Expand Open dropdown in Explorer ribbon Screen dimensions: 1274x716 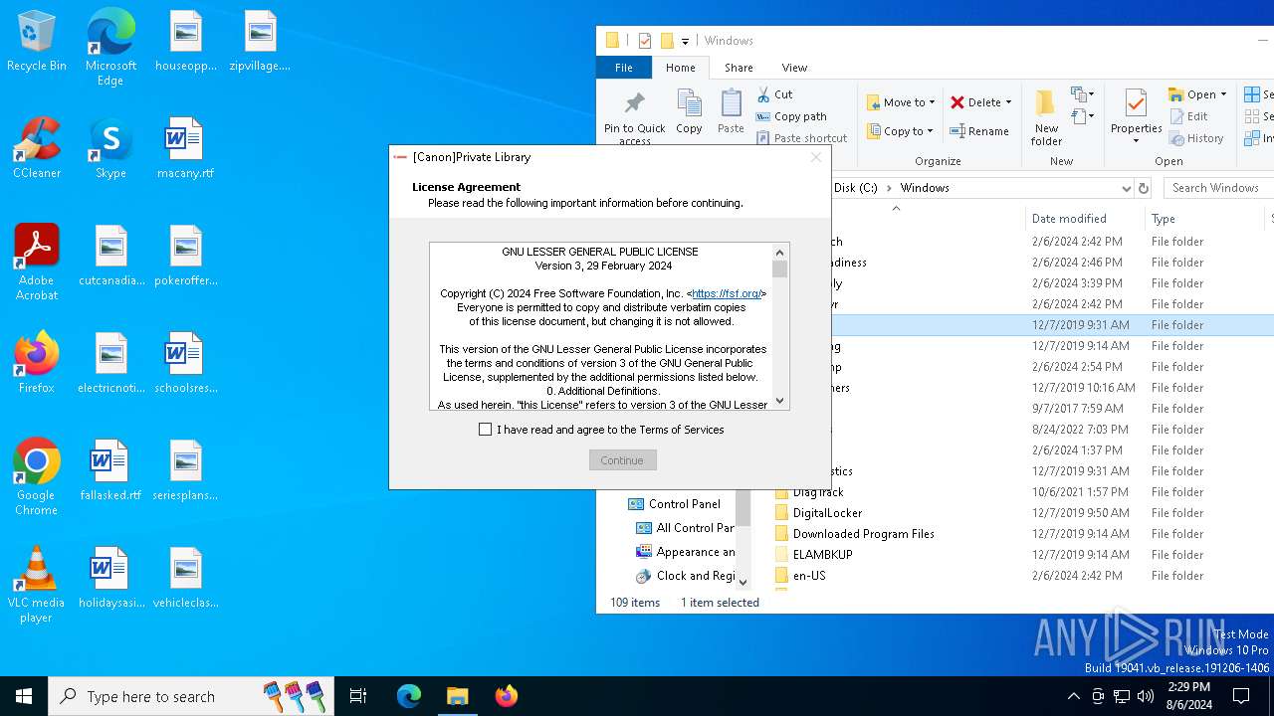(x=1223, y=94)
